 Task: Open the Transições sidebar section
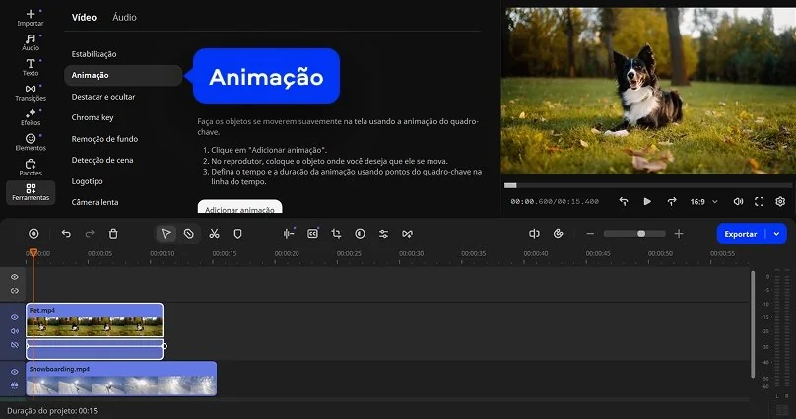(31, 93)
